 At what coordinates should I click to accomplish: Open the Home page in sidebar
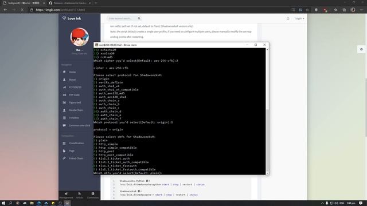click(72, 72)
